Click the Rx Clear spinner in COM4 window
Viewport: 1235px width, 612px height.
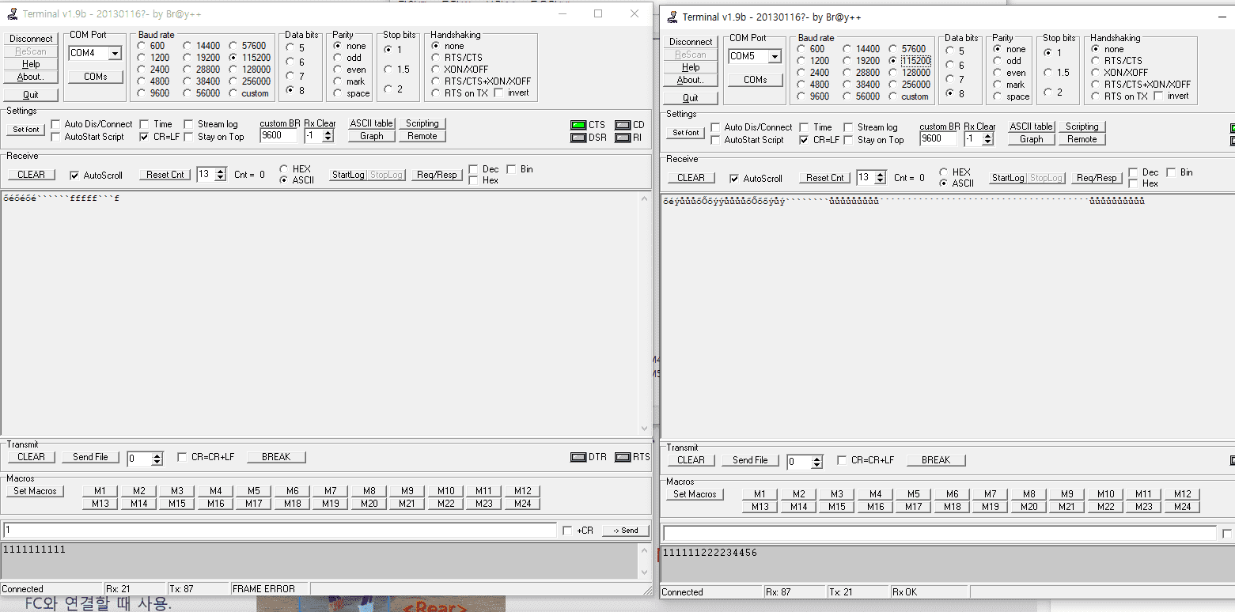coord(328,136)
